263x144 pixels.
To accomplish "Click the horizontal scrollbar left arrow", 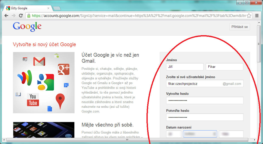I will click(4, 140).
